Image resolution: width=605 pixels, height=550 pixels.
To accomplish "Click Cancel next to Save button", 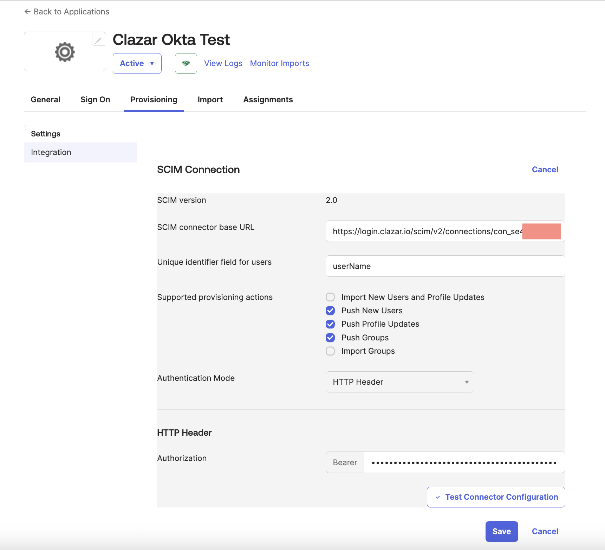I will (545, 531).
